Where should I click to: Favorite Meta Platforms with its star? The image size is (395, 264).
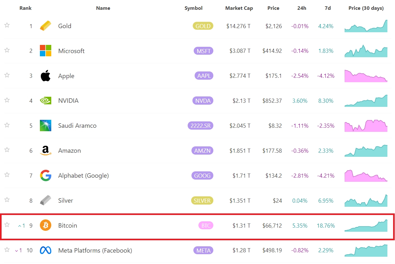coord(7,250)
